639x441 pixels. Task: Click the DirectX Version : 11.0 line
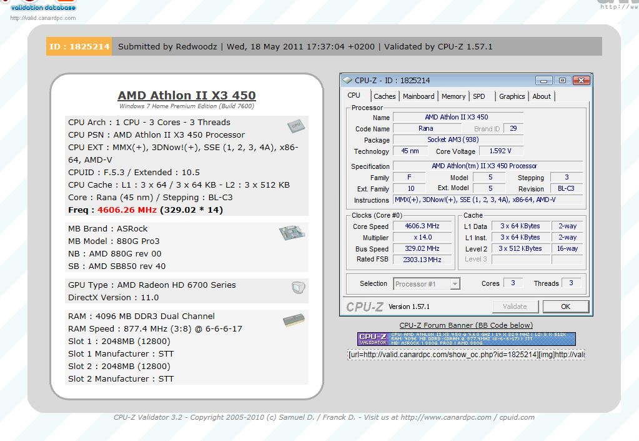(113, 297)
